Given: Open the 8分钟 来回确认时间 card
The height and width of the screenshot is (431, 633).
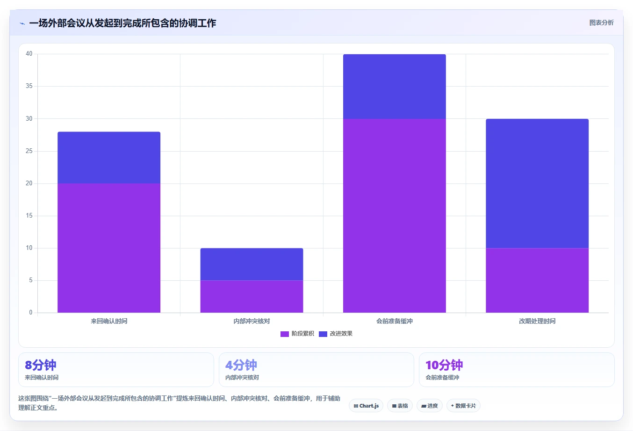Looking at the screenshot, I should click(116, 370).
